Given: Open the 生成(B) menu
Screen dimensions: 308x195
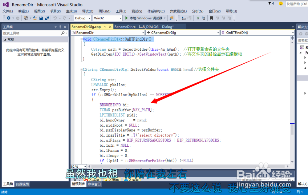Looking at the screenshot, I should point(71,11).
